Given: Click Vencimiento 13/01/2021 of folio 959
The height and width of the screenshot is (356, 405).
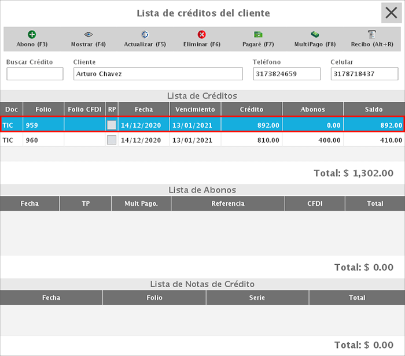Looking at the screenshot, I should coord(195,125).
